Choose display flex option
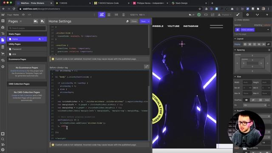The width and height of the screenshot is (272, 153). [250, 44]
